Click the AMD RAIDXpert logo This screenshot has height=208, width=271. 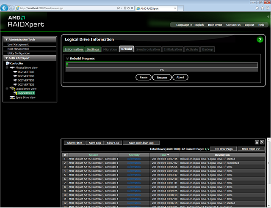click(26, 22)
